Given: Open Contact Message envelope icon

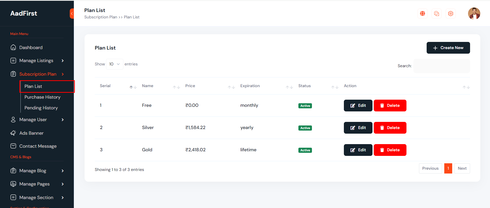Looking at the screenshot, I should (x=13, y=146).
